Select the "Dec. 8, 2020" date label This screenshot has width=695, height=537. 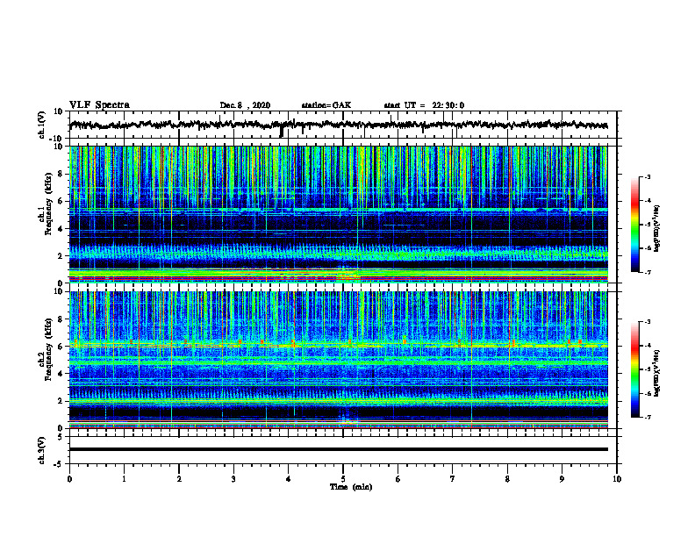tap(245, 105)
